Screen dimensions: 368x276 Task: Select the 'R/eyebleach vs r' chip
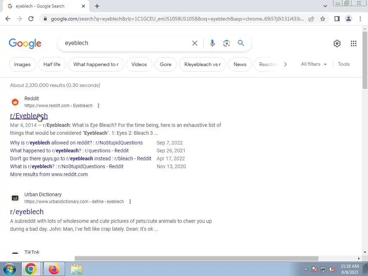202,64
